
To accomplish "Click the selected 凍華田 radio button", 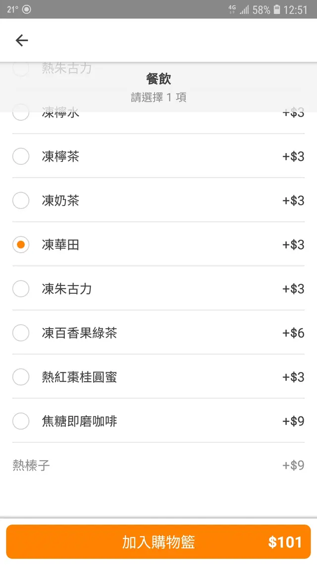I will point(21,245).
